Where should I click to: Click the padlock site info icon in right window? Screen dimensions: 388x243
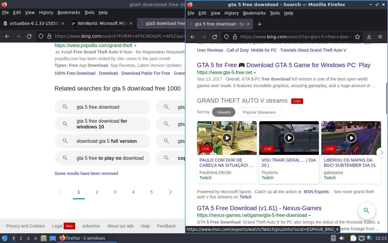(x=235, y=37)
